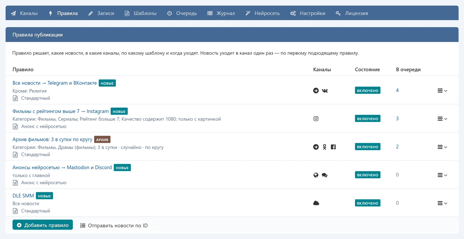The image size is (464, 239).
Task: Click the Кроме: Религия description text
Action: click(30, 91)
